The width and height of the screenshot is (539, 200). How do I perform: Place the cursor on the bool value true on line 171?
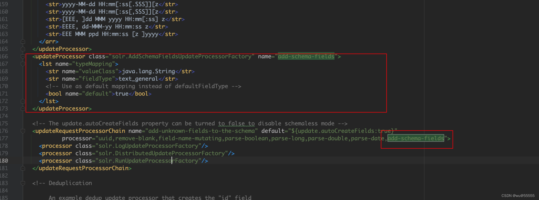(122, 94)
